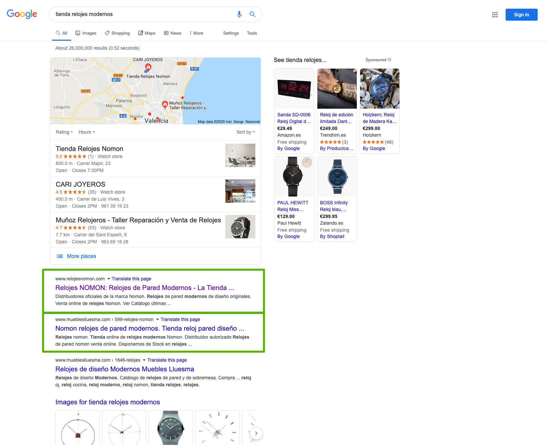Expand the Sort by dropdown
Viewport: 547px width, 445px height.
coord(246,132)
